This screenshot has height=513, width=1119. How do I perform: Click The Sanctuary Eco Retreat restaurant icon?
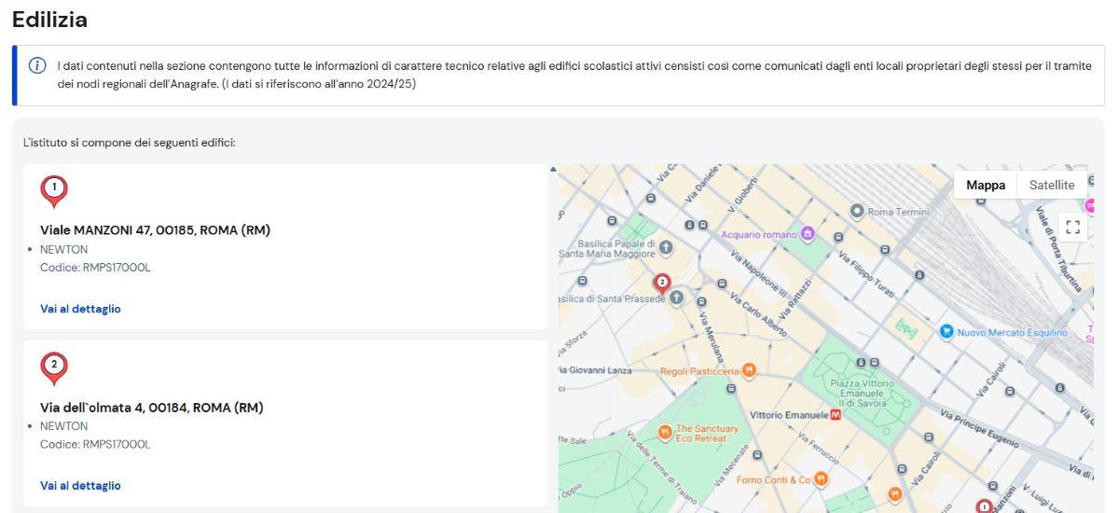point(664,433)
